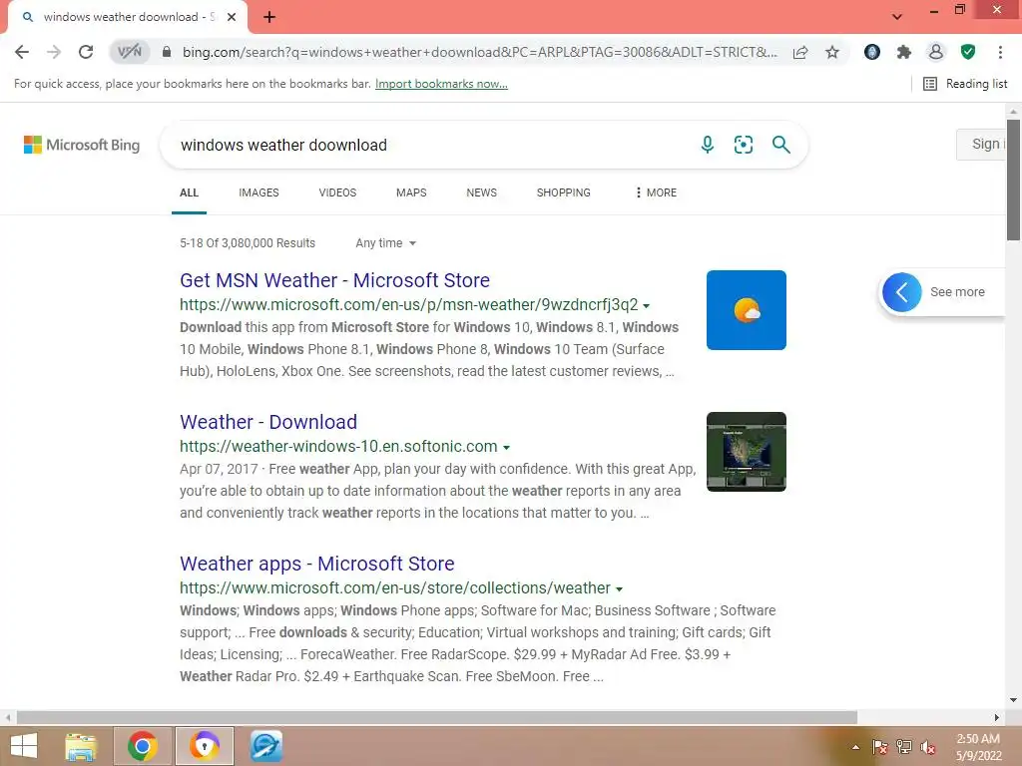
Task: Click the magnifier search icon
Action: (x=780, y=145)
